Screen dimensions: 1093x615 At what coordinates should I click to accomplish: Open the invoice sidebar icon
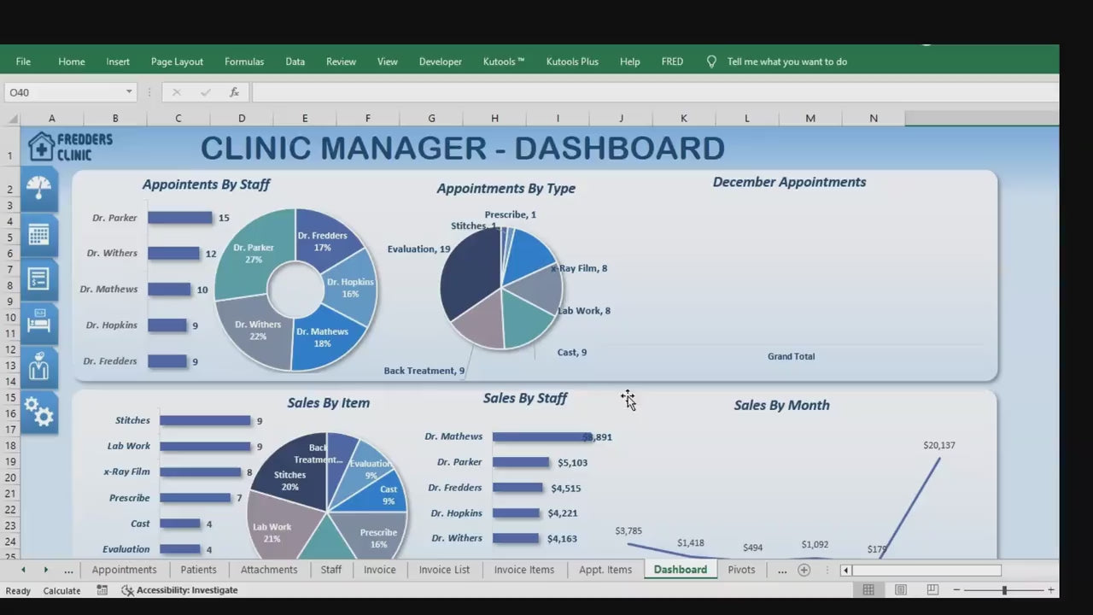pyautogui.click(x=39, y=278)
